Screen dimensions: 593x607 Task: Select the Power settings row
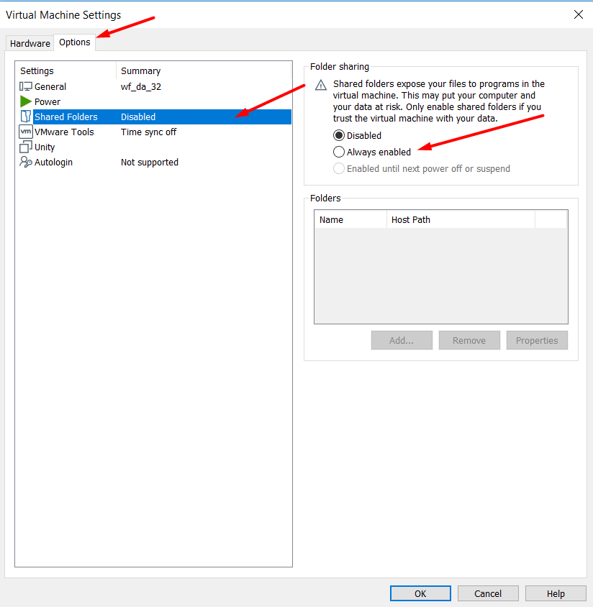(x=155, y=101)
